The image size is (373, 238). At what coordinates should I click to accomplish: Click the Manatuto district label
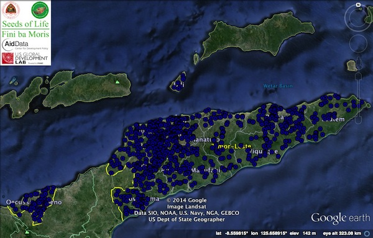point(205,140)
